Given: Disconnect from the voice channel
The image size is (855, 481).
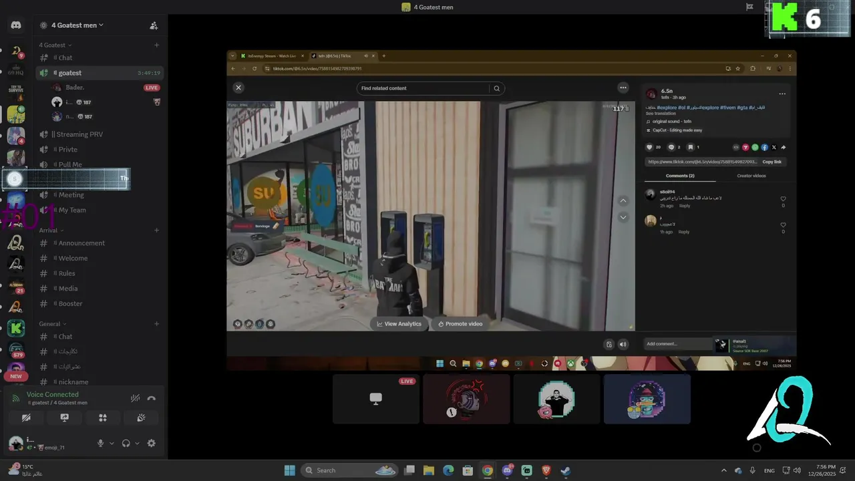Looking at the screenshot, I should pyautogui.click(x=152, y=398).
